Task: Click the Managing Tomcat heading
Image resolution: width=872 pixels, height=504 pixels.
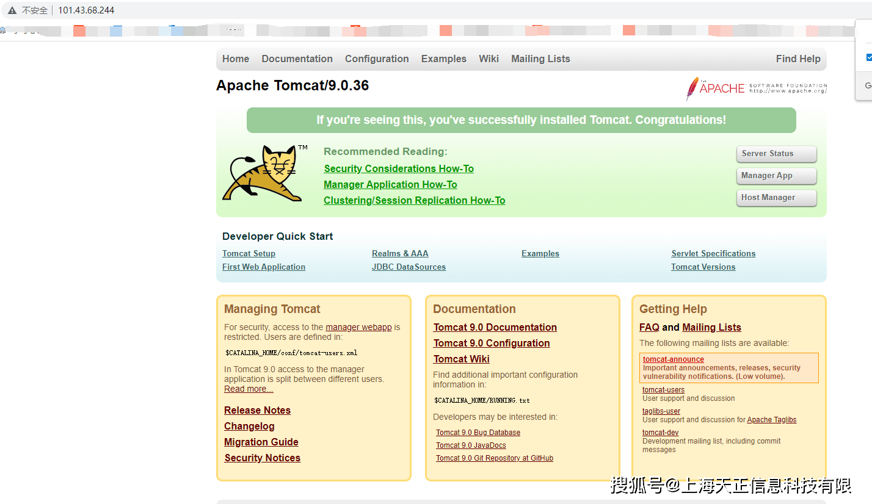Action: tap(272, 309)
